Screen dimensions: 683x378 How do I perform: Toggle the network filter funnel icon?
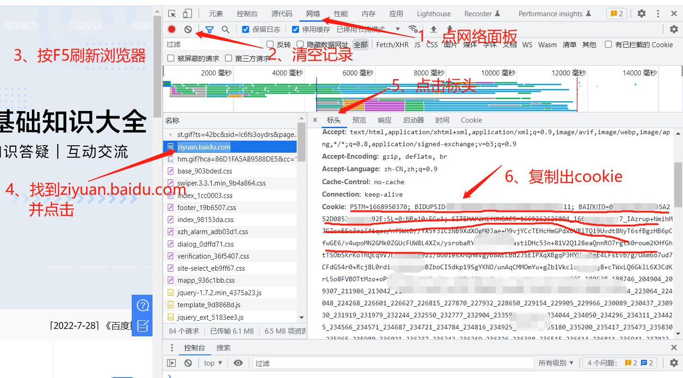click(x=209, y=29)
